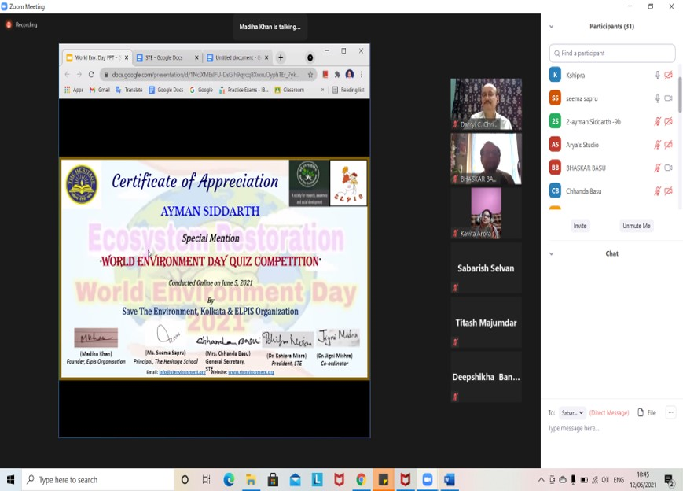
Task: Click the participants list scrollbar
Action: pyautogui.click(x=680, y=94)
